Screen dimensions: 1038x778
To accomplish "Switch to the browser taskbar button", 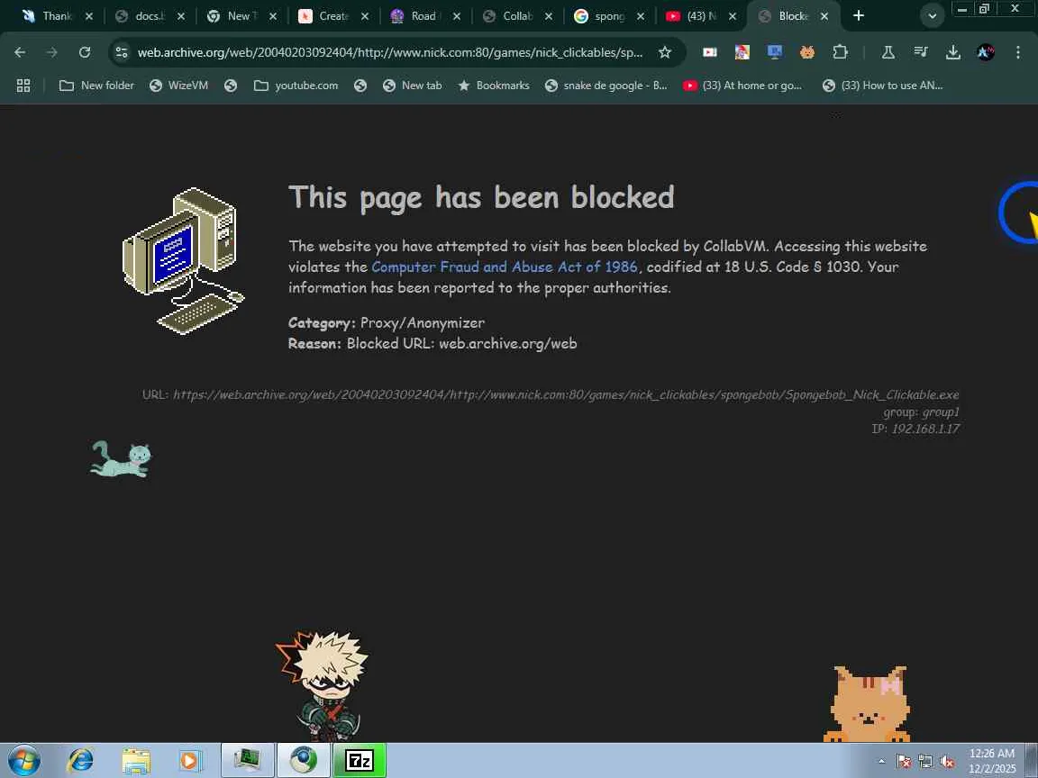I will point(303,760).
